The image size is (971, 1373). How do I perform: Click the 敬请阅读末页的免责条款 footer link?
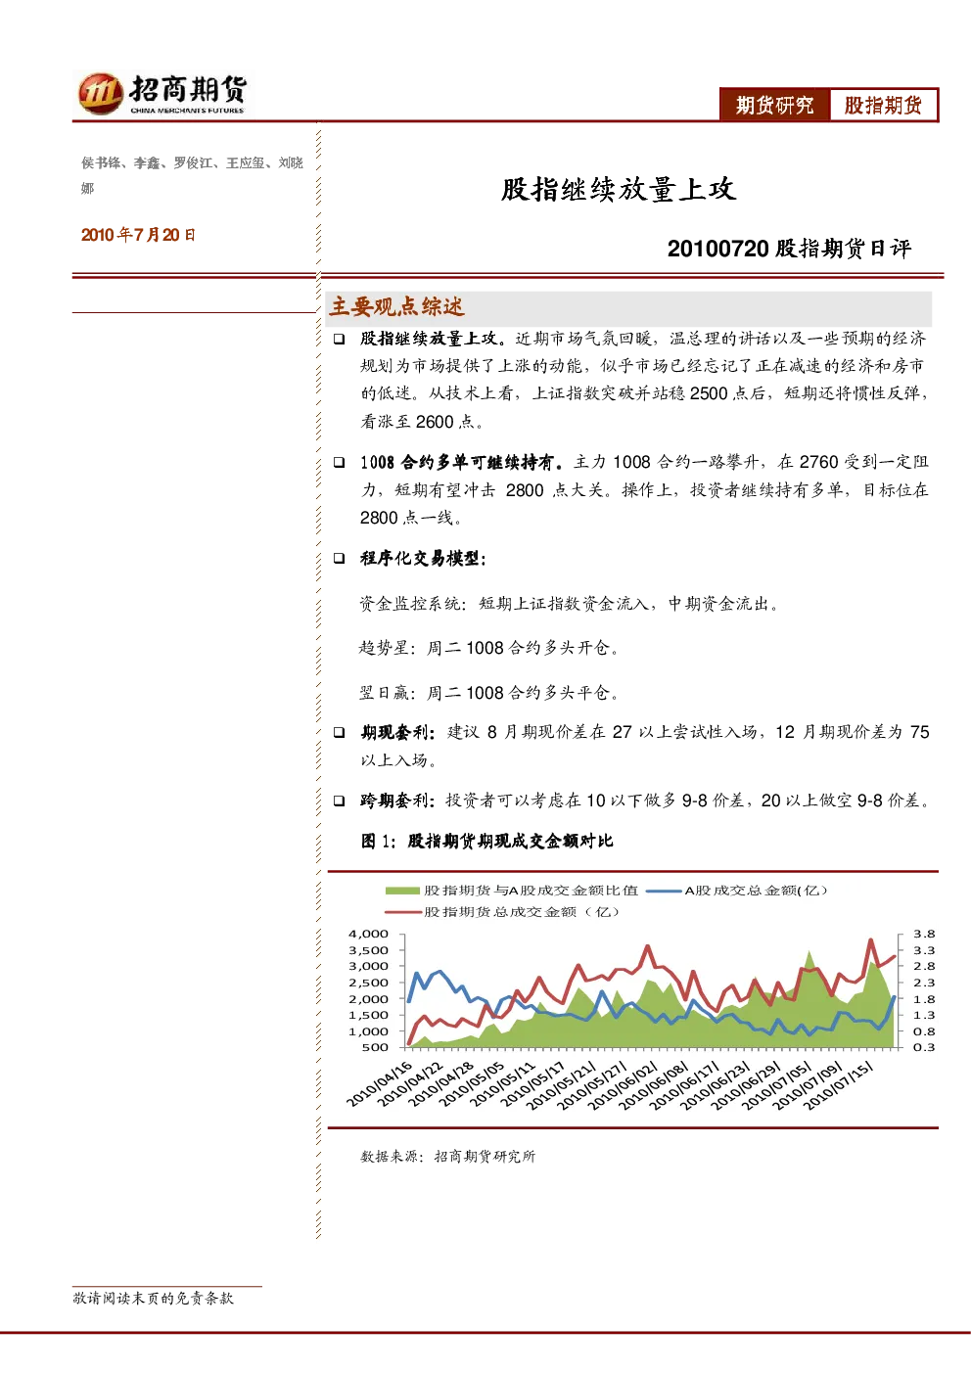(154, 1298)
